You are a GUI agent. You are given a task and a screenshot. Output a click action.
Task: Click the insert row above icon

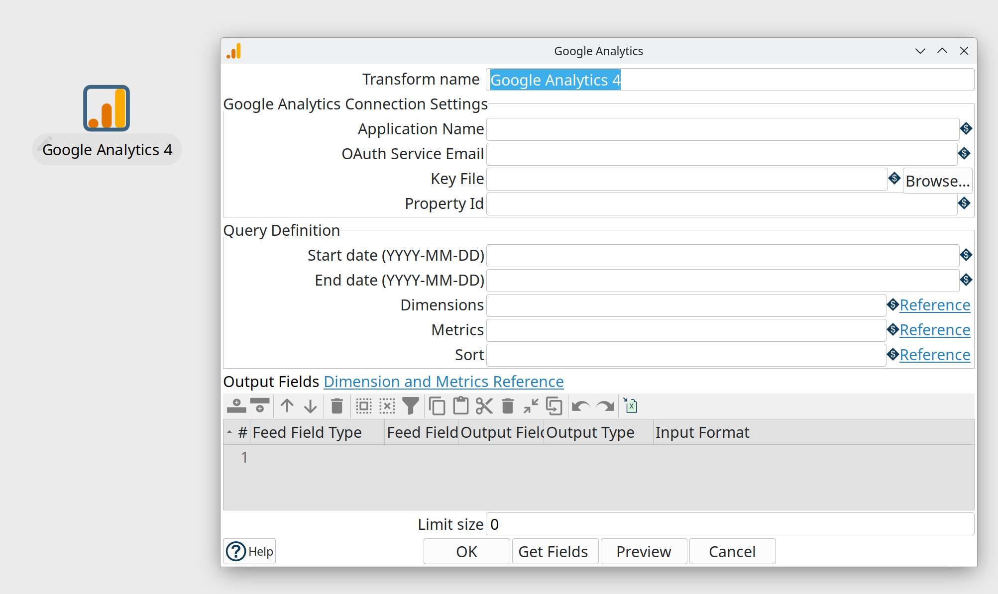(x=236, y=406)
